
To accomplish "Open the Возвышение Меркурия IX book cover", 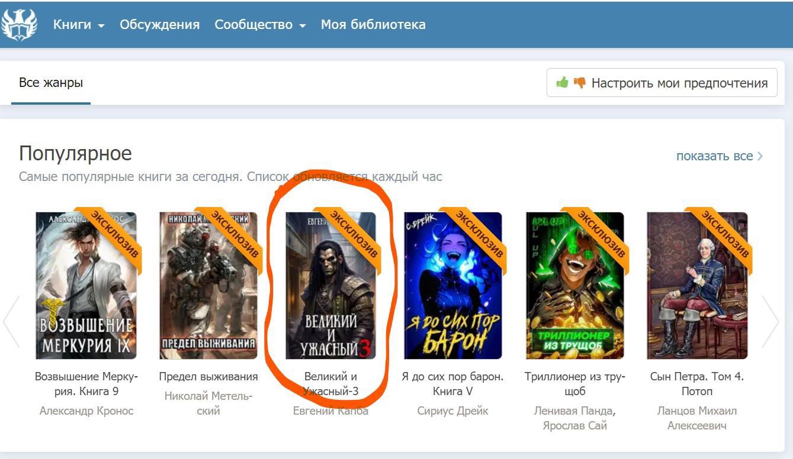I will [x=86, y=286].
